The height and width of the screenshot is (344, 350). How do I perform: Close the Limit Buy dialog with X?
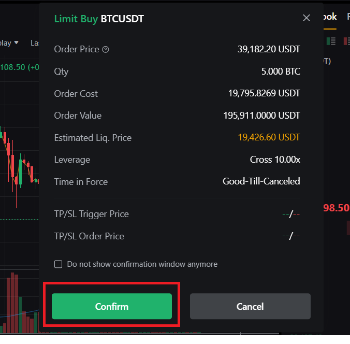point(307,18)
